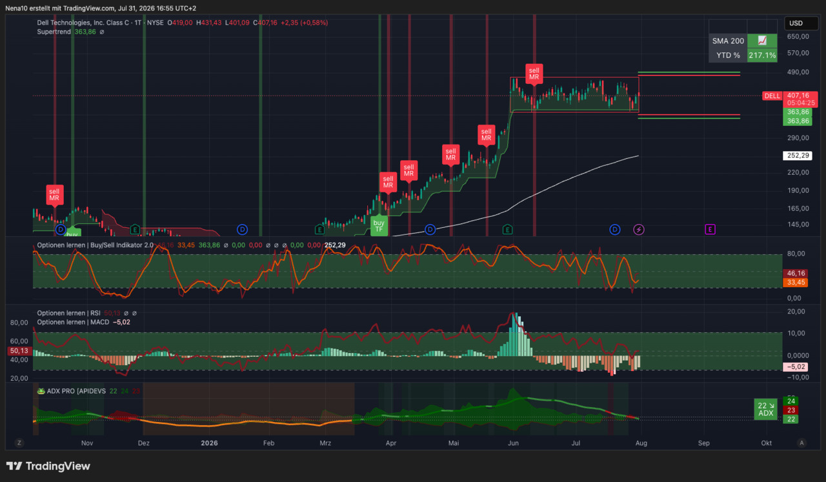Screen dimensions: 826x482
Task: Click the Supertrend indicator legend
Action: [55, 31]
